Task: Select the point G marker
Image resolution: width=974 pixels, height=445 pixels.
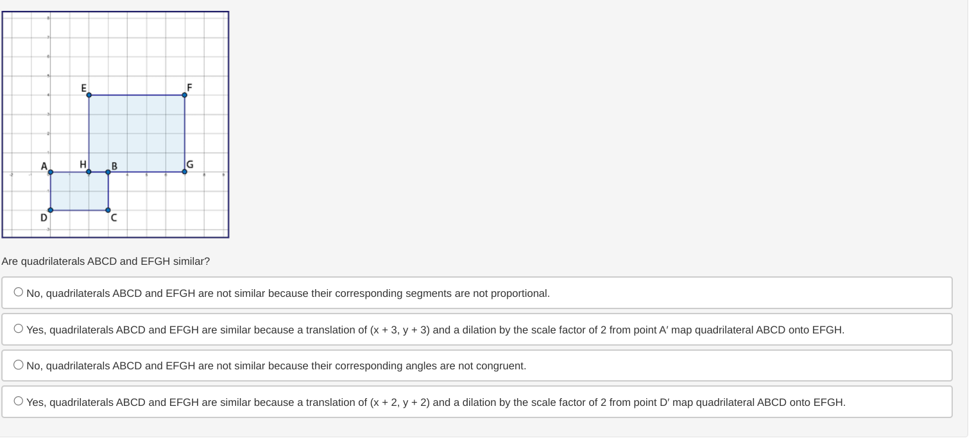Action: coord(184,171)
